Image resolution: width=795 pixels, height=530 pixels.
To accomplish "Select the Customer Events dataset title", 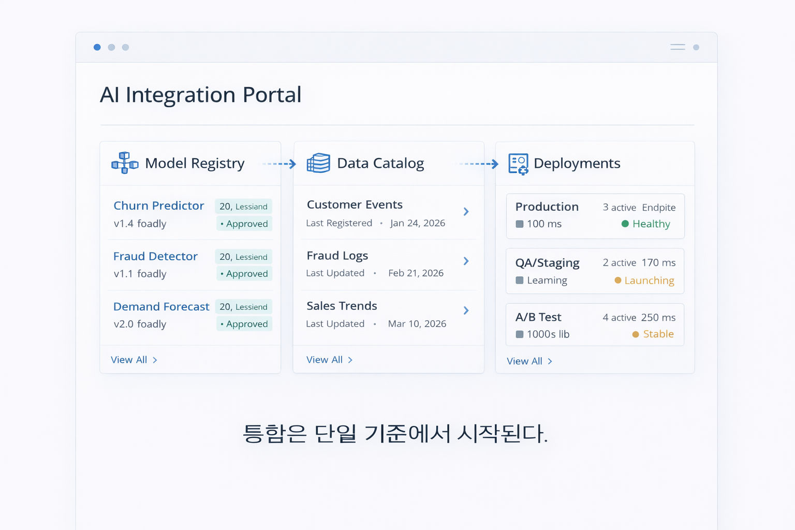I will coord(355,204).
